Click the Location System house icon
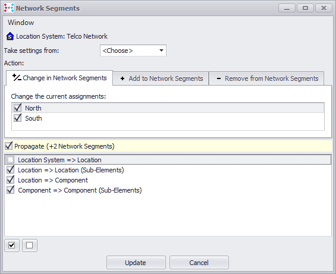Viewport: 336px width, 274px height. click(x=10, y=36)
